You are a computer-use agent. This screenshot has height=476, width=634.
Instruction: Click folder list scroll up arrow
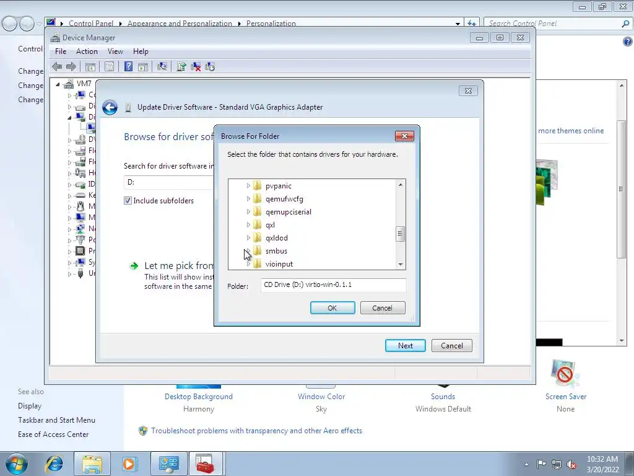point(401,185)
